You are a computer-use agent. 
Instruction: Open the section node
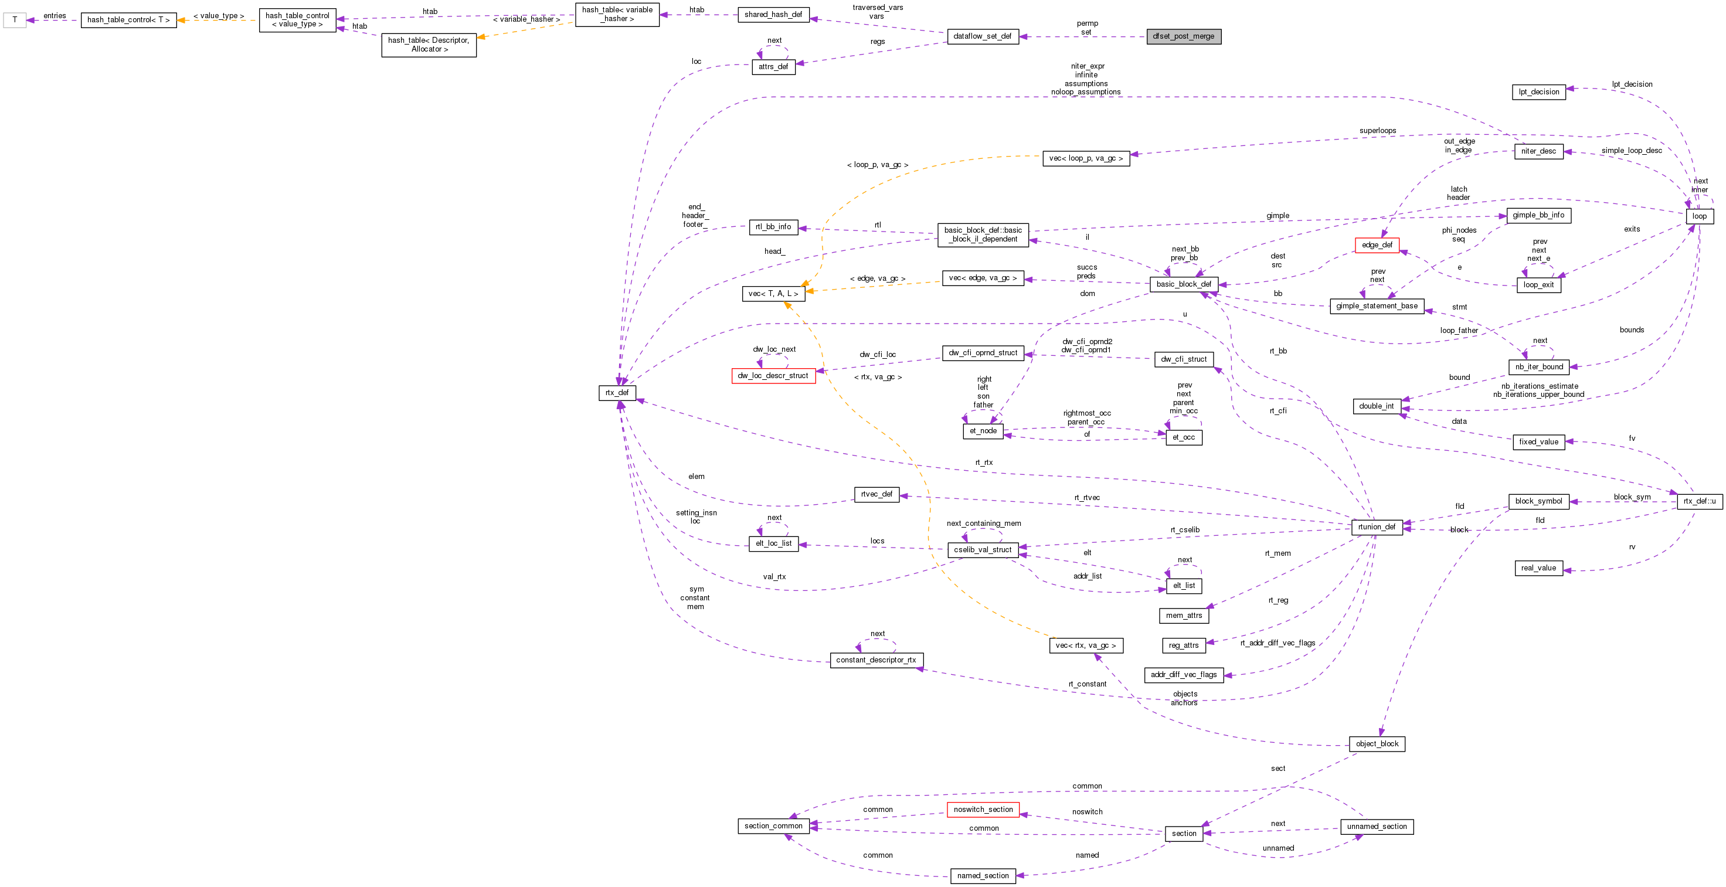(1183, 834)
